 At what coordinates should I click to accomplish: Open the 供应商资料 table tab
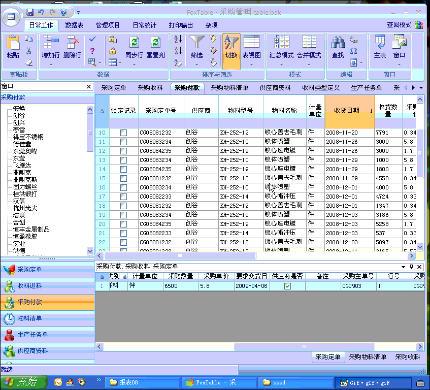275,88
